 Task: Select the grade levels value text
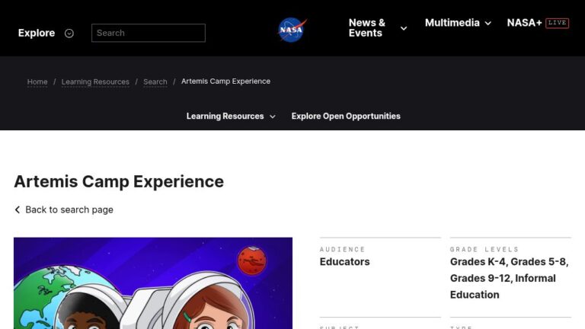509,278
